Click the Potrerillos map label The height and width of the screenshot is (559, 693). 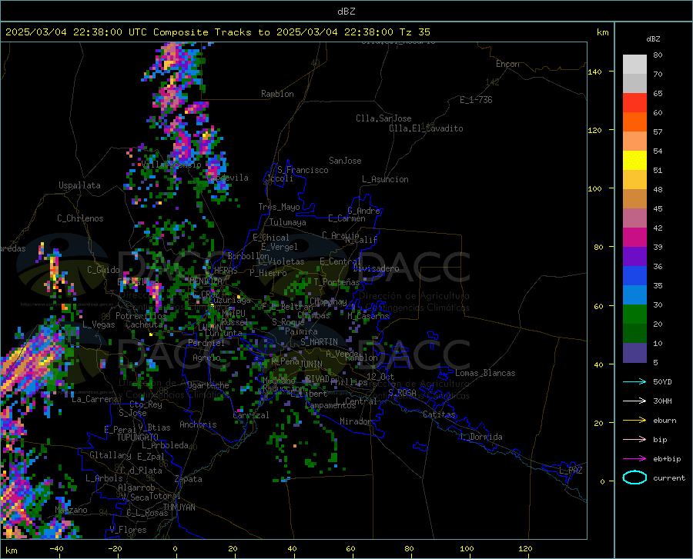pyautogui.click(x=141, y=316)
